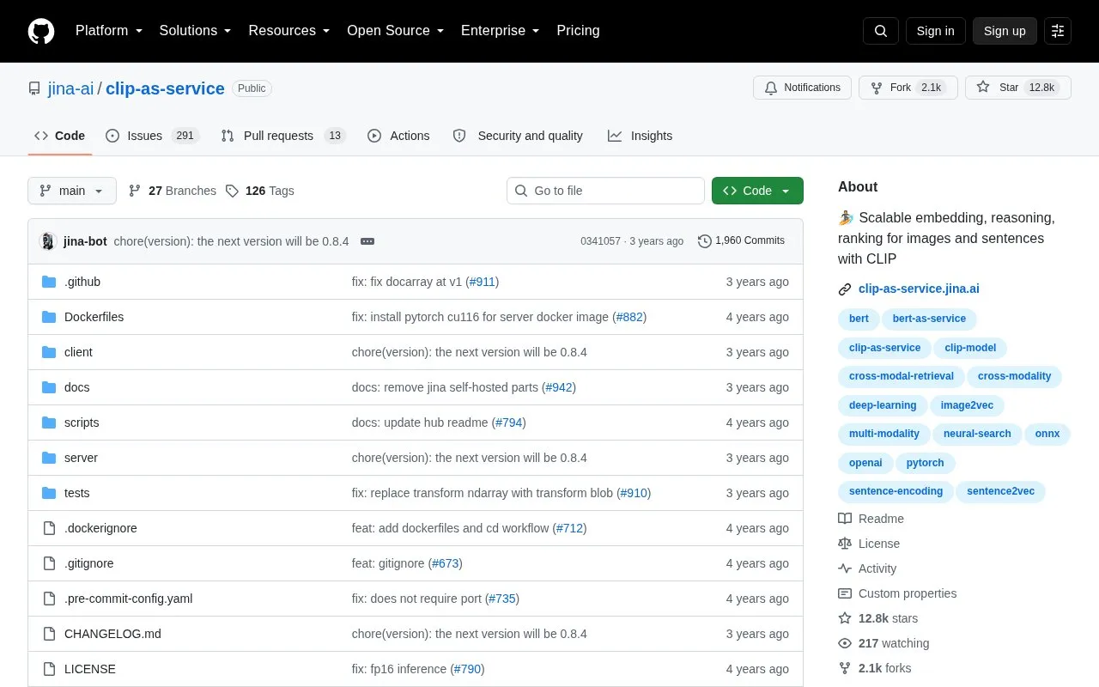The width and height of the screenshot is (1099, 687).
Task: Visit clip-as-service.jina.ai website link
Action: coord(919,289)
